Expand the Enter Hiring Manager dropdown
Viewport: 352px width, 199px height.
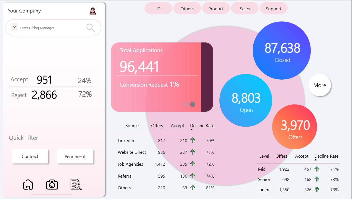click(14, 27)
